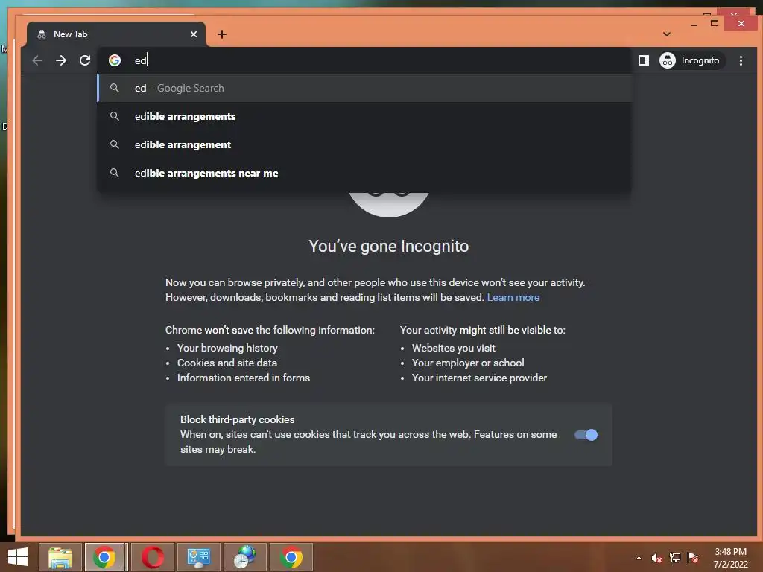Reload the page with refresh icon

(85, 60)
